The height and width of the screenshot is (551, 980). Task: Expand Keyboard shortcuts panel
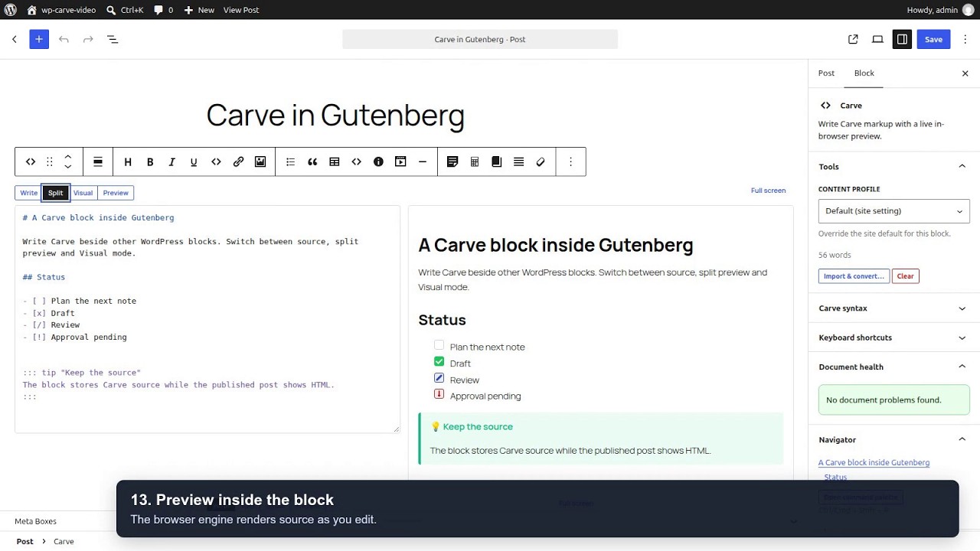893,337
